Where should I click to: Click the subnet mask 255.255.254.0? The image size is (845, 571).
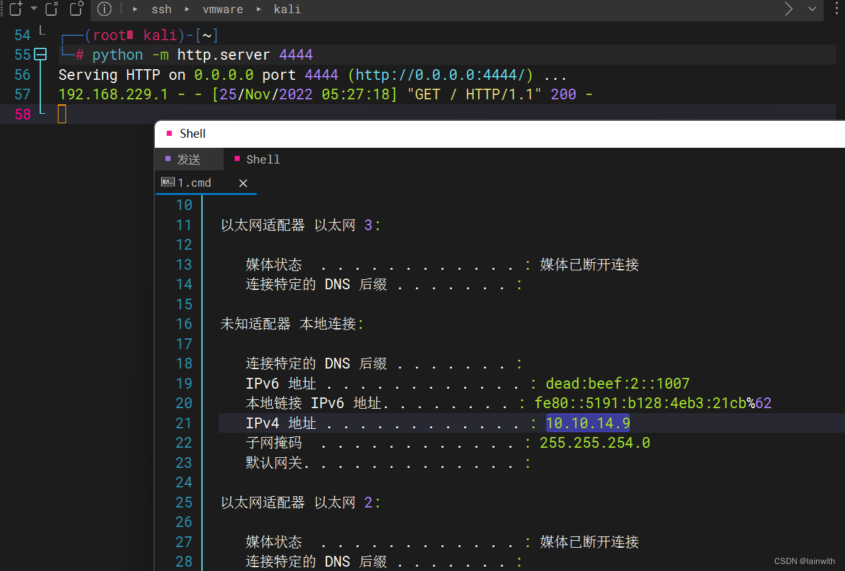[x=595, y=443]
